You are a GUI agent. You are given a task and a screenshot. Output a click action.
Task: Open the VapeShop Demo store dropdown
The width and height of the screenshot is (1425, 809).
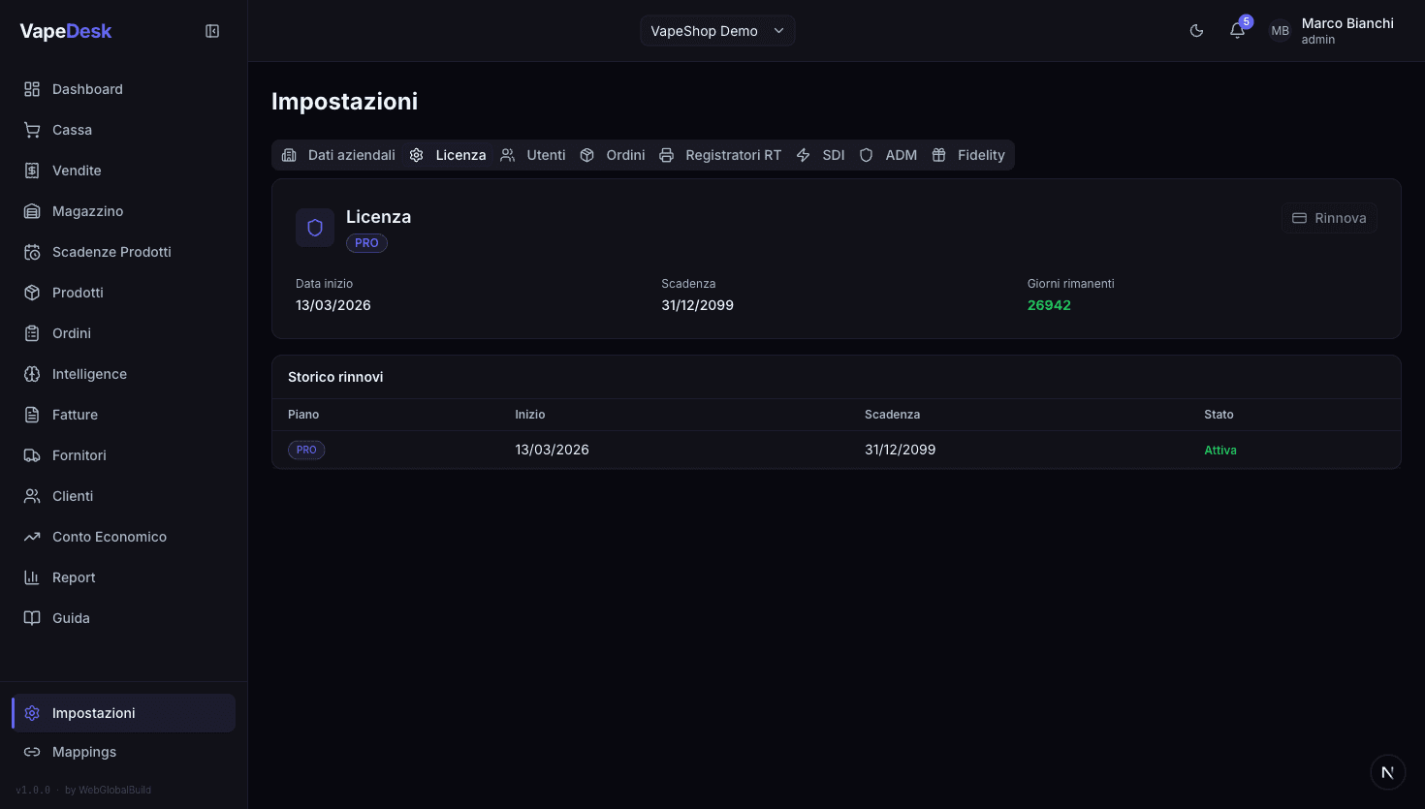tap(717, 31)
